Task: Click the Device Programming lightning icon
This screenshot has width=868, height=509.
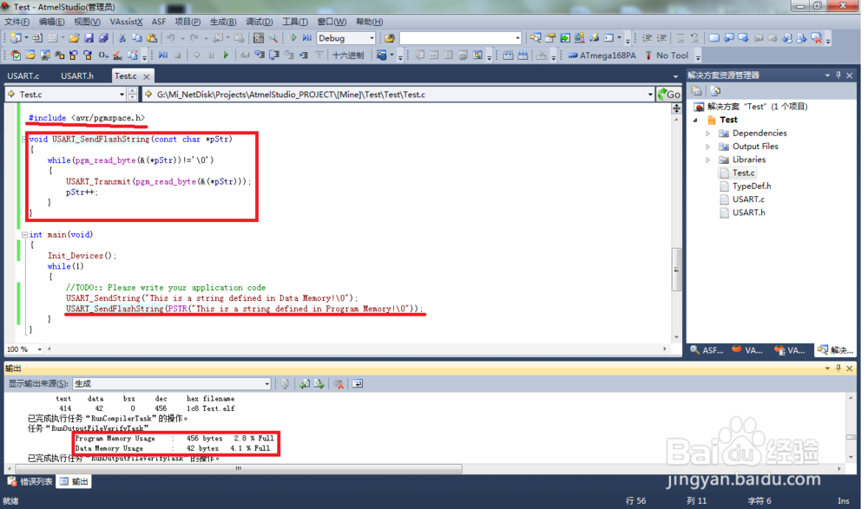Action: click(x=594, y=38)
